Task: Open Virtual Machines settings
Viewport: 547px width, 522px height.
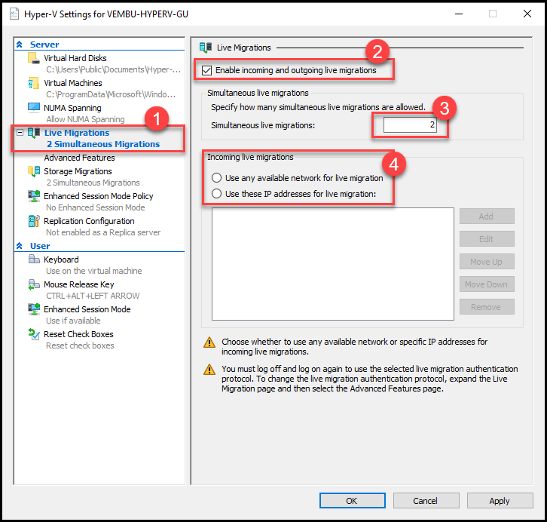Action: [73, 83]
